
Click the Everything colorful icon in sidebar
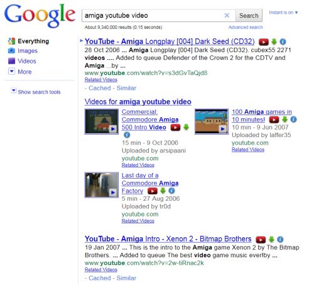click(11, 41)
